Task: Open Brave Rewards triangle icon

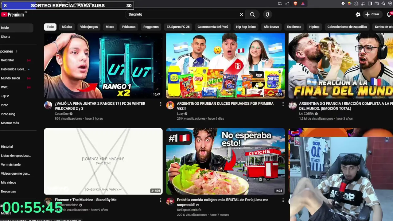Action: coord(303,3)
